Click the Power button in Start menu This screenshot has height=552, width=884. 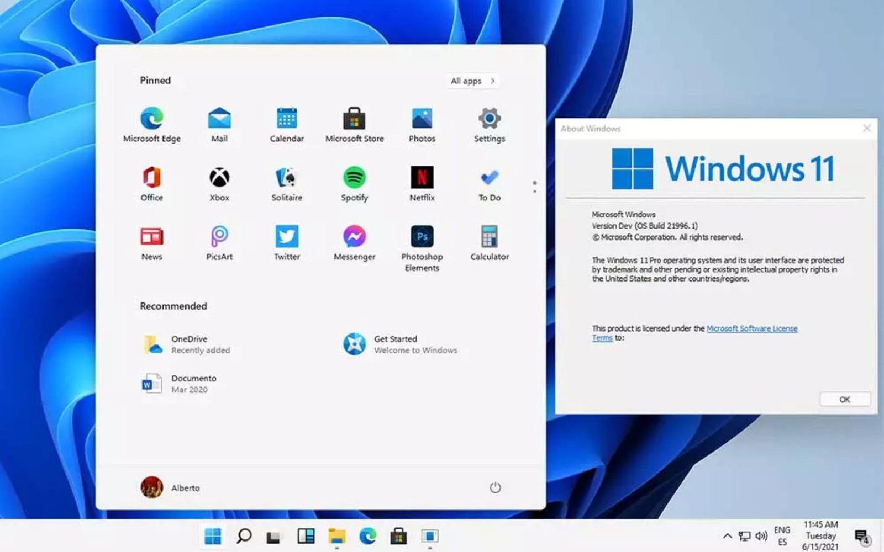point(495,487)
